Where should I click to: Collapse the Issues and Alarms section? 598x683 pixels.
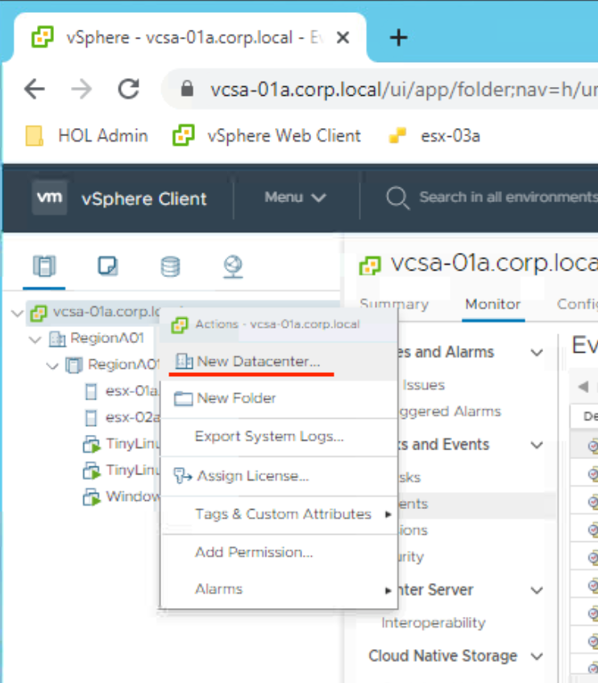[537, 353]
